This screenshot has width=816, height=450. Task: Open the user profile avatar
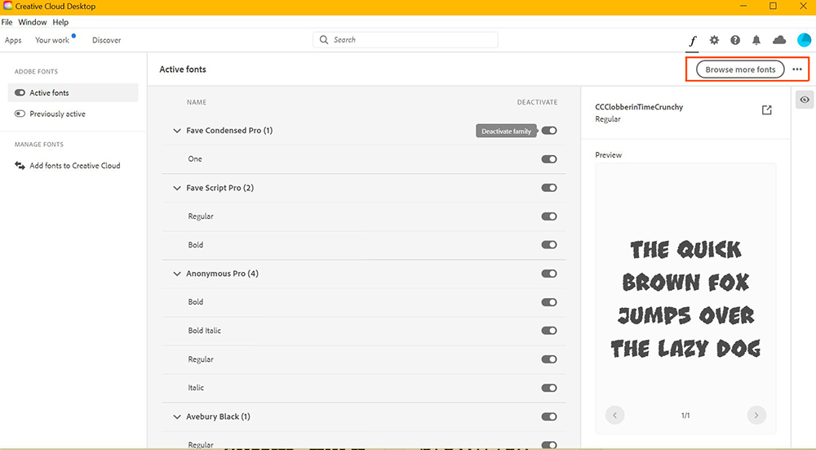point(804,40)
